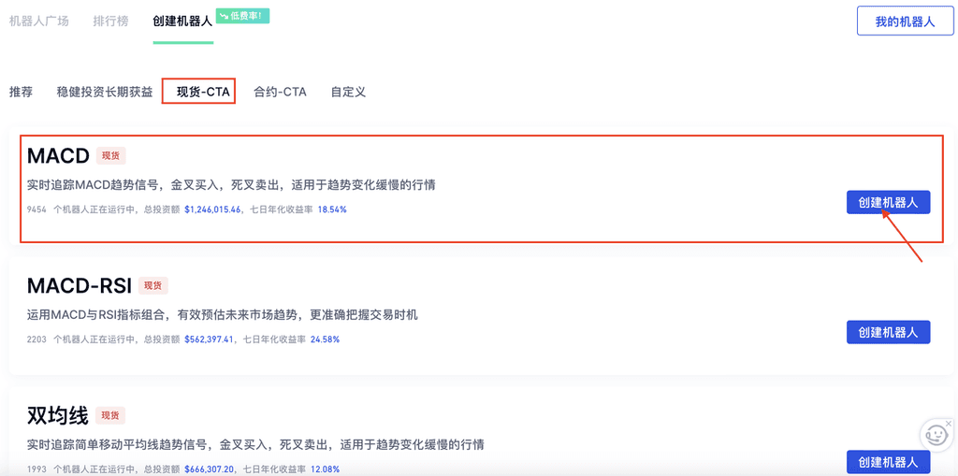Open the 我的机器人 button
Image resolution: width=958 pixels, height=476 pixels.
(905, 22)
